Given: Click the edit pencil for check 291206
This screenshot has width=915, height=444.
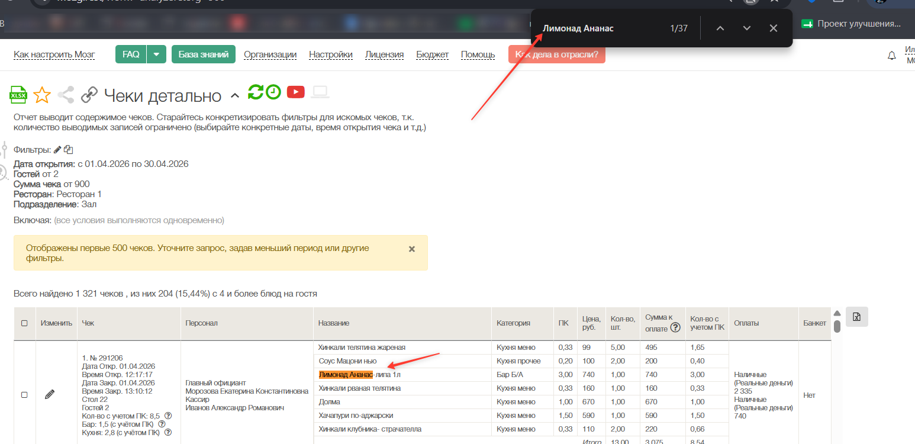Looking at the screenshot, I should point(50,394).
